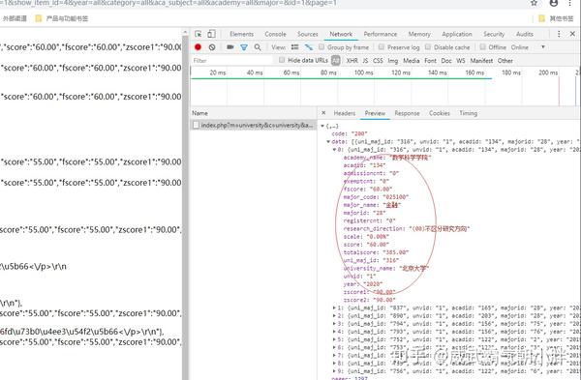581x380 pixels.
Task: Collapse item 0 with uni_maj_id 316
Action: click(334, 150)
